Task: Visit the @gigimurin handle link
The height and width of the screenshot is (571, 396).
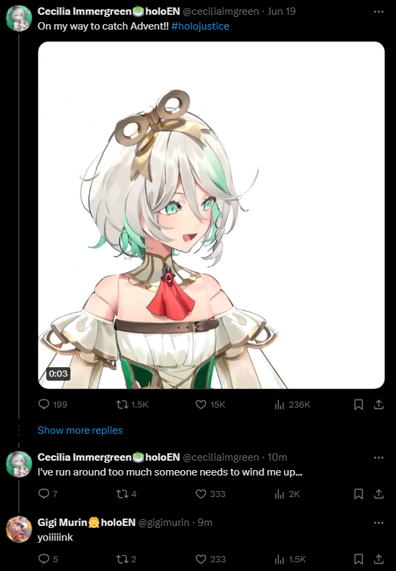Action: (x=164, y=523)
